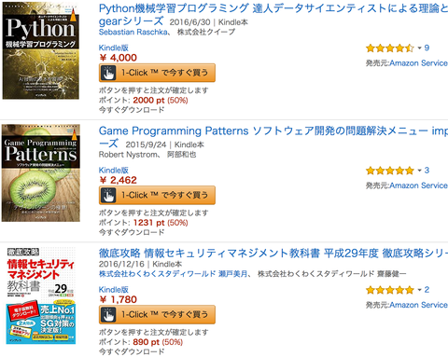The height and width of the screenshot is (357, 448).
Task: Expand rating dropdown arrow beside 3 reviews
Action: (419, 171)
